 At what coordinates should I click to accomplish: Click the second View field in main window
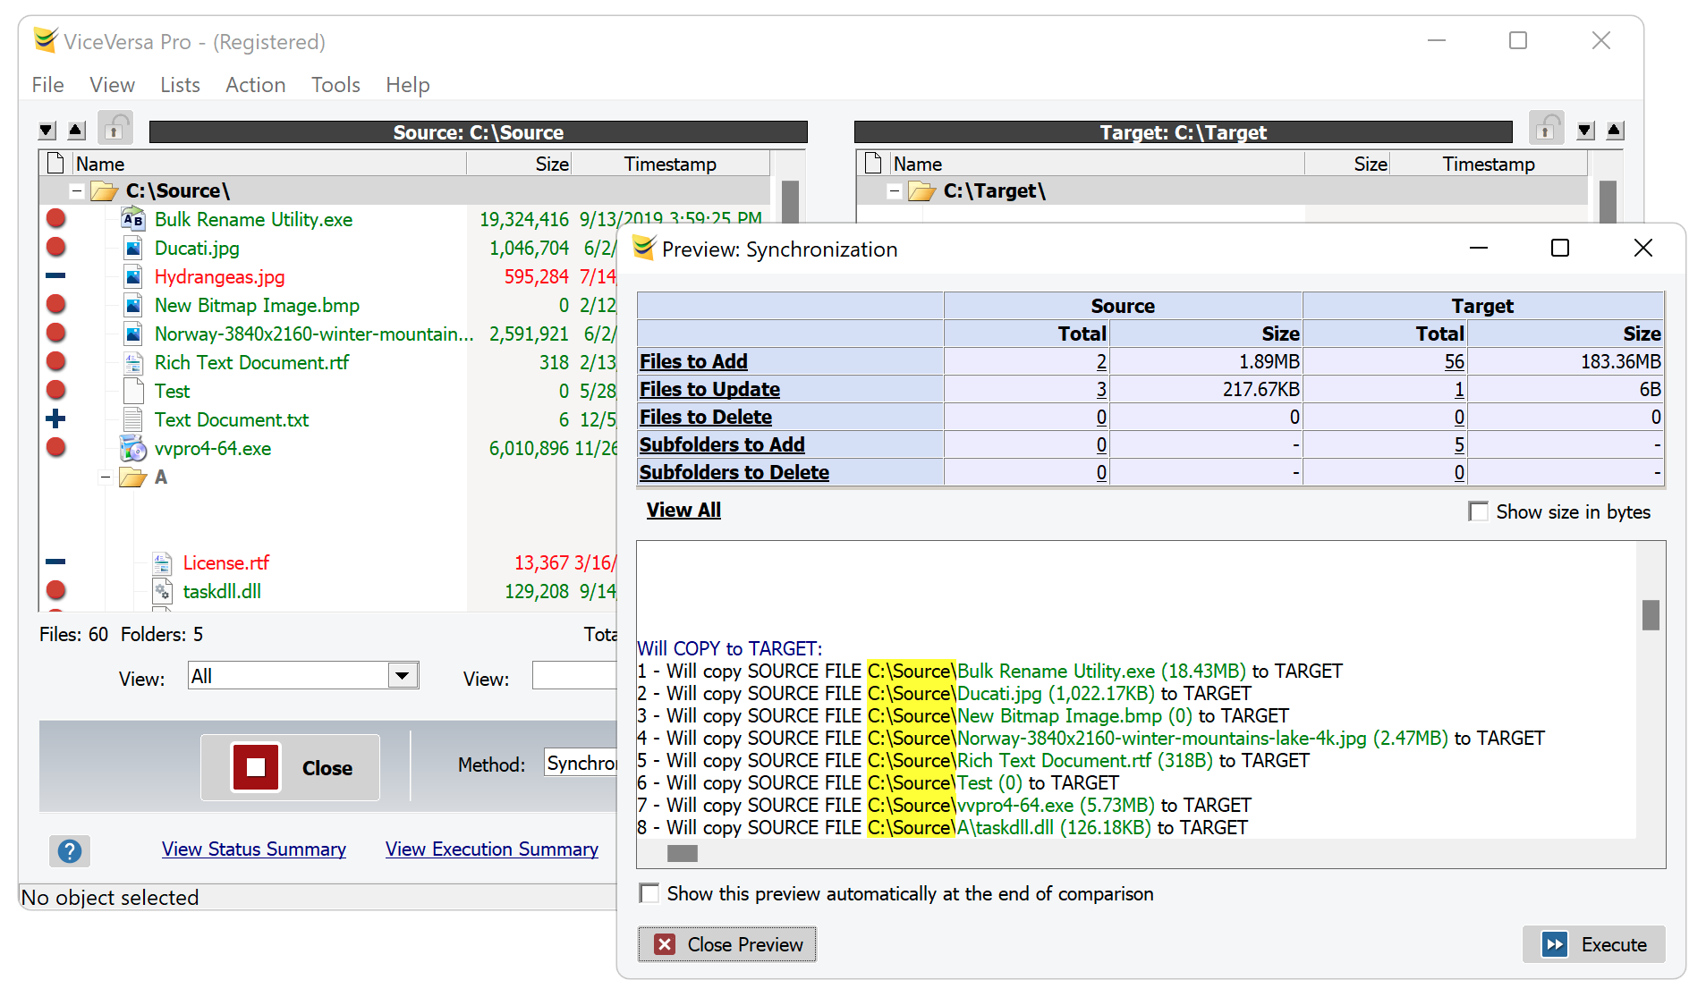pyautogui.click(x=575, y=676)
